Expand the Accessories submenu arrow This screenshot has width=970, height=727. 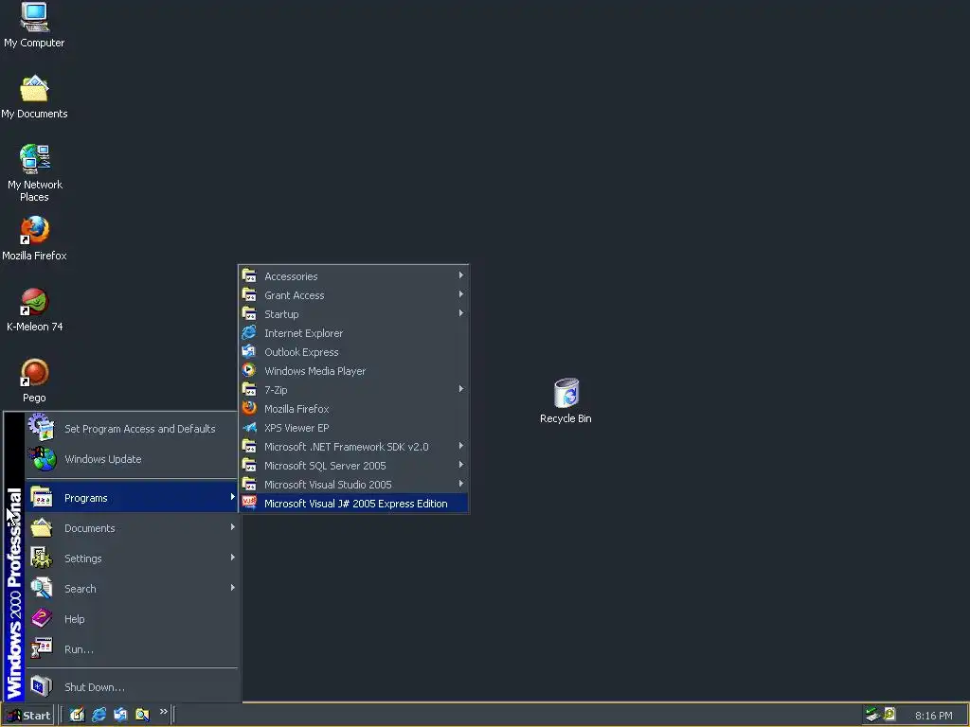click(x=461, y=275)
